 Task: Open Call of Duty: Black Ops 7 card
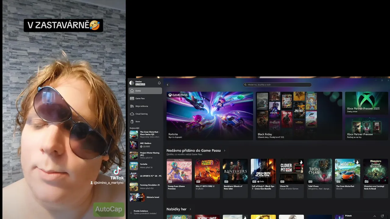click(263, 178)
